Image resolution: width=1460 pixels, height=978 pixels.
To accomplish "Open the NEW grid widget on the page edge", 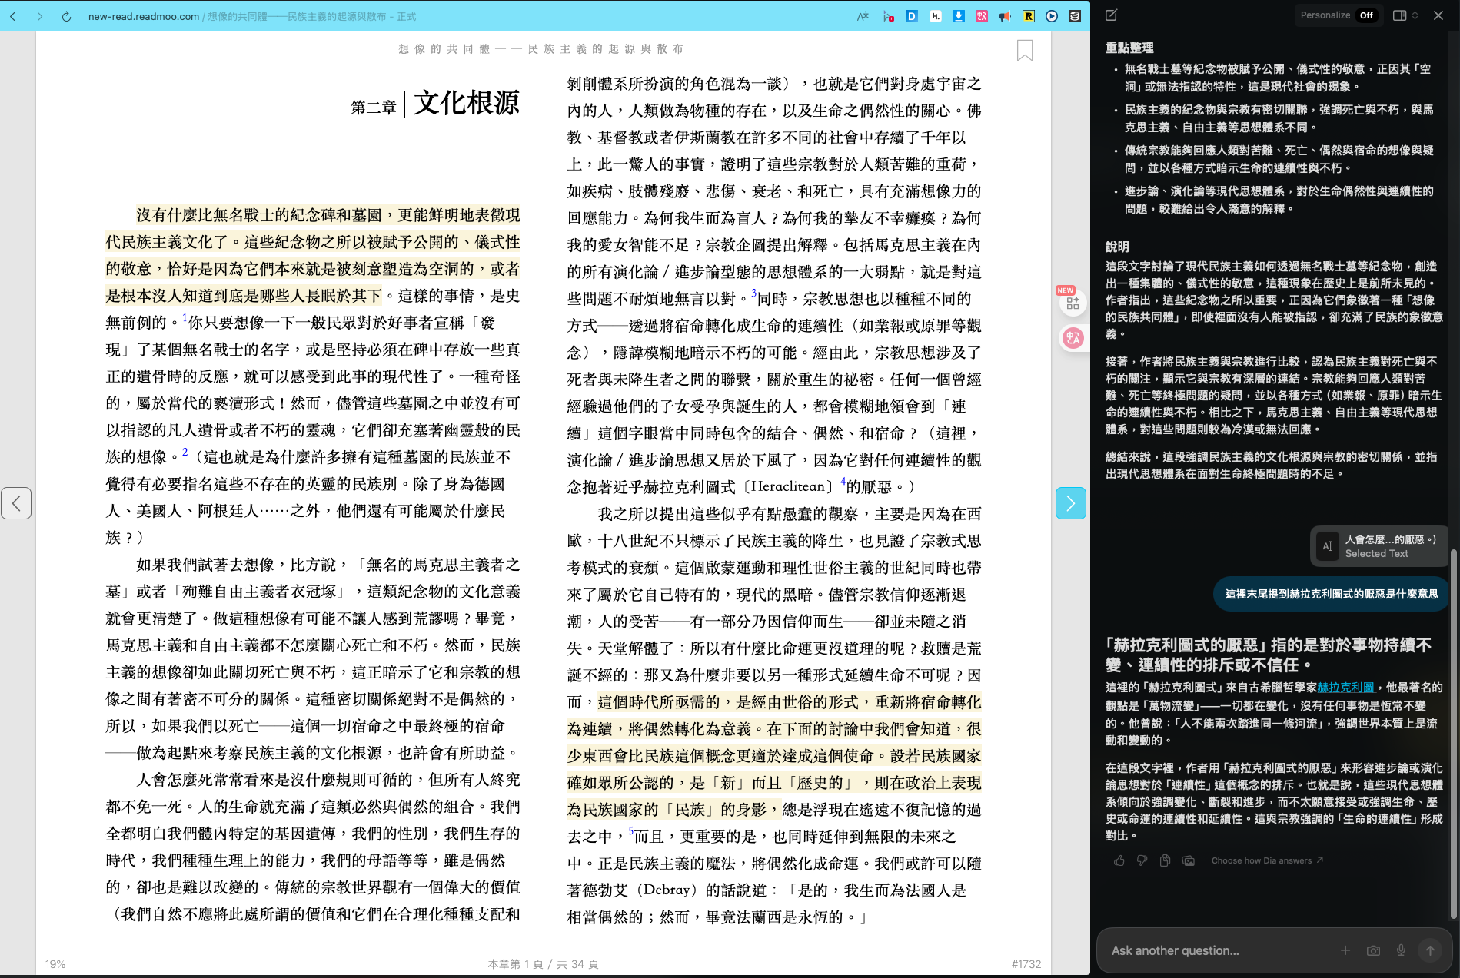I will [x=1073, y=303].
